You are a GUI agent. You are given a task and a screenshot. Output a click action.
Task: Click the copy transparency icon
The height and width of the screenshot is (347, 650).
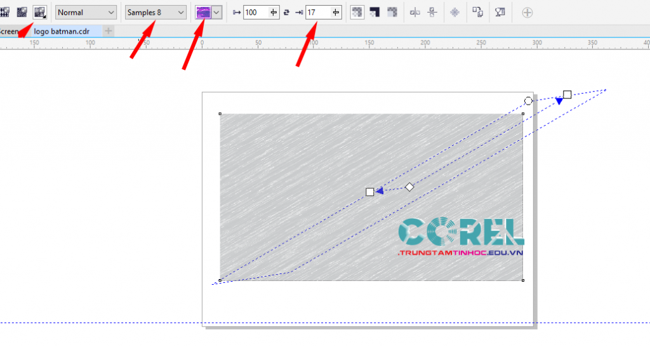pyautogui.click(x=477, y=13)
